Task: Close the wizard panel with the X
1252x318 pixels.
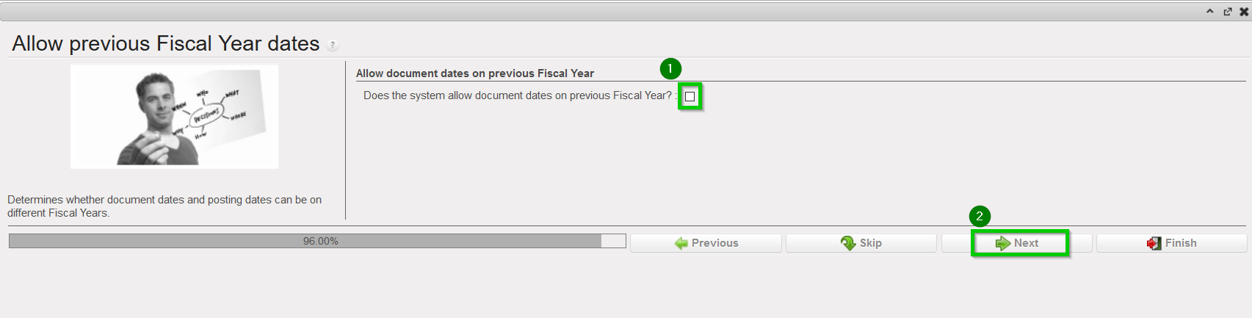Action: [x=1244, y=11]
